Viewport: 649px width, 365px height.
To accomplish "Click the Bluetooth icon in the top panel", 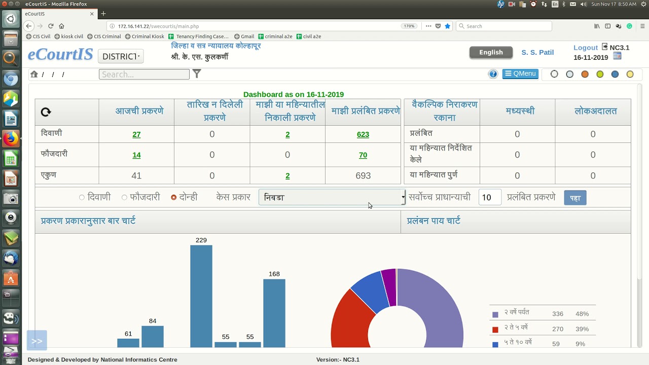I will coord(564,4).
